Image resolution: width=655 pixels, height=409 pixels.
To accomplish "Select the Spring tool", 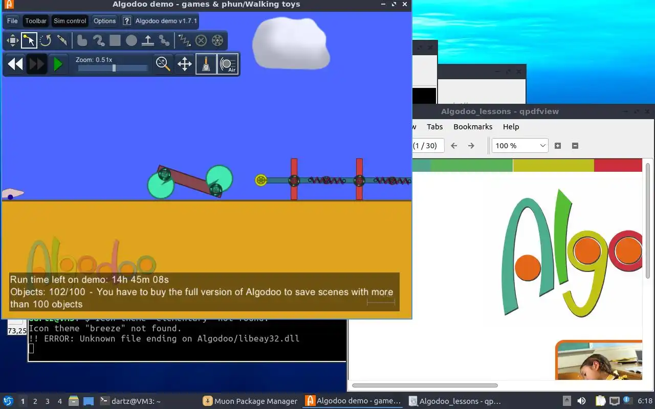I will [x=184, y=40].
